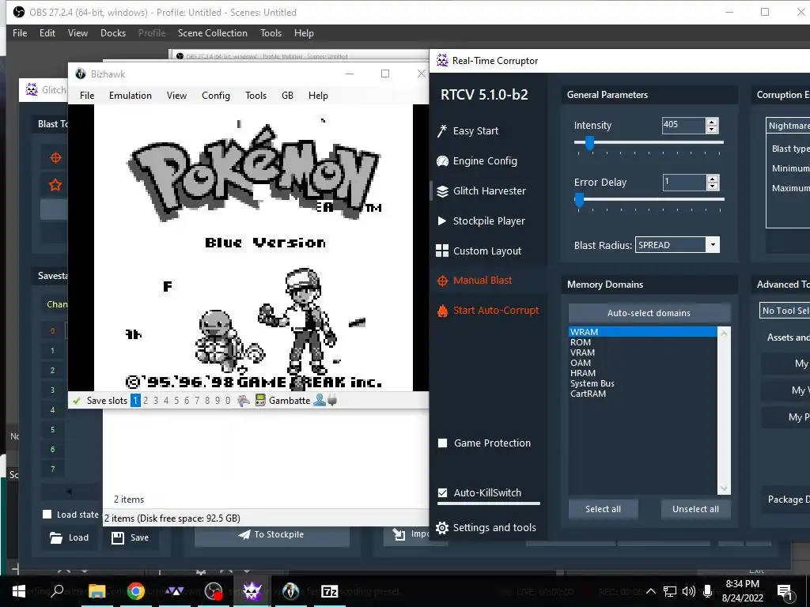Image resolution: width=810 pixels, height=607 pixels.
Task: Show hidden tray icons chevron
Action: (x=652, y=591)
